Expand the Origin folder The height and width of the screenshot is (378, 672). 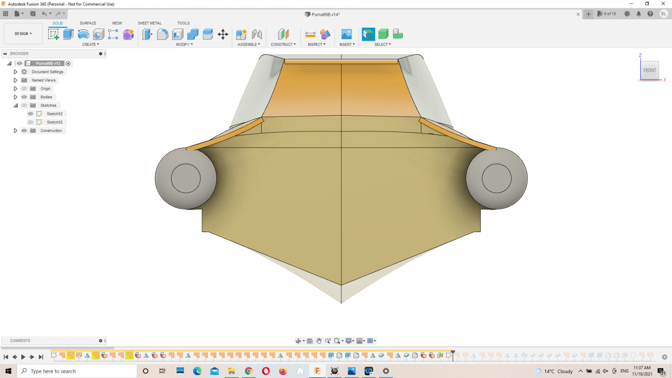point(16,89)
